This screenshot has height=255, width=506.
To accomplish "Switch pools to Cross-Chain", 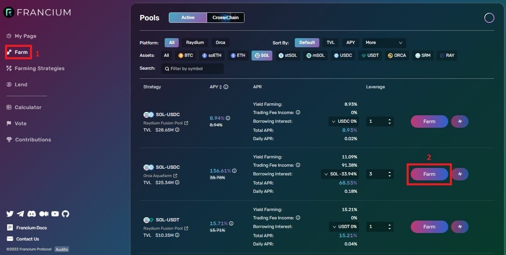I will click(225, 17).
